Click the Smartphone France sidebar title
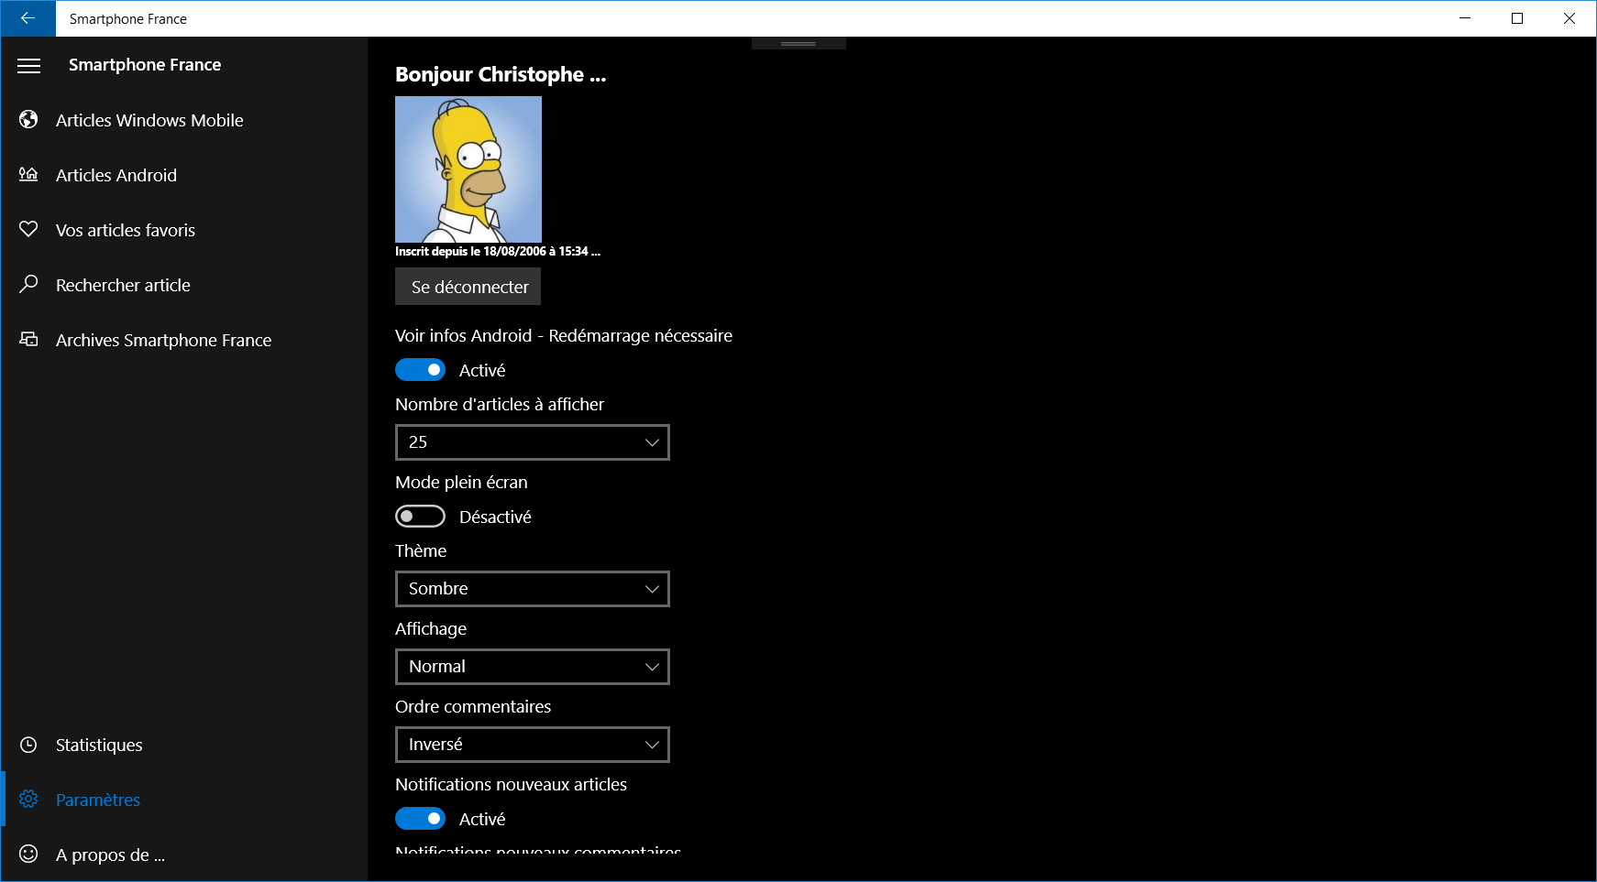This screenshot has width=1597, height=882. coord(145,65)
